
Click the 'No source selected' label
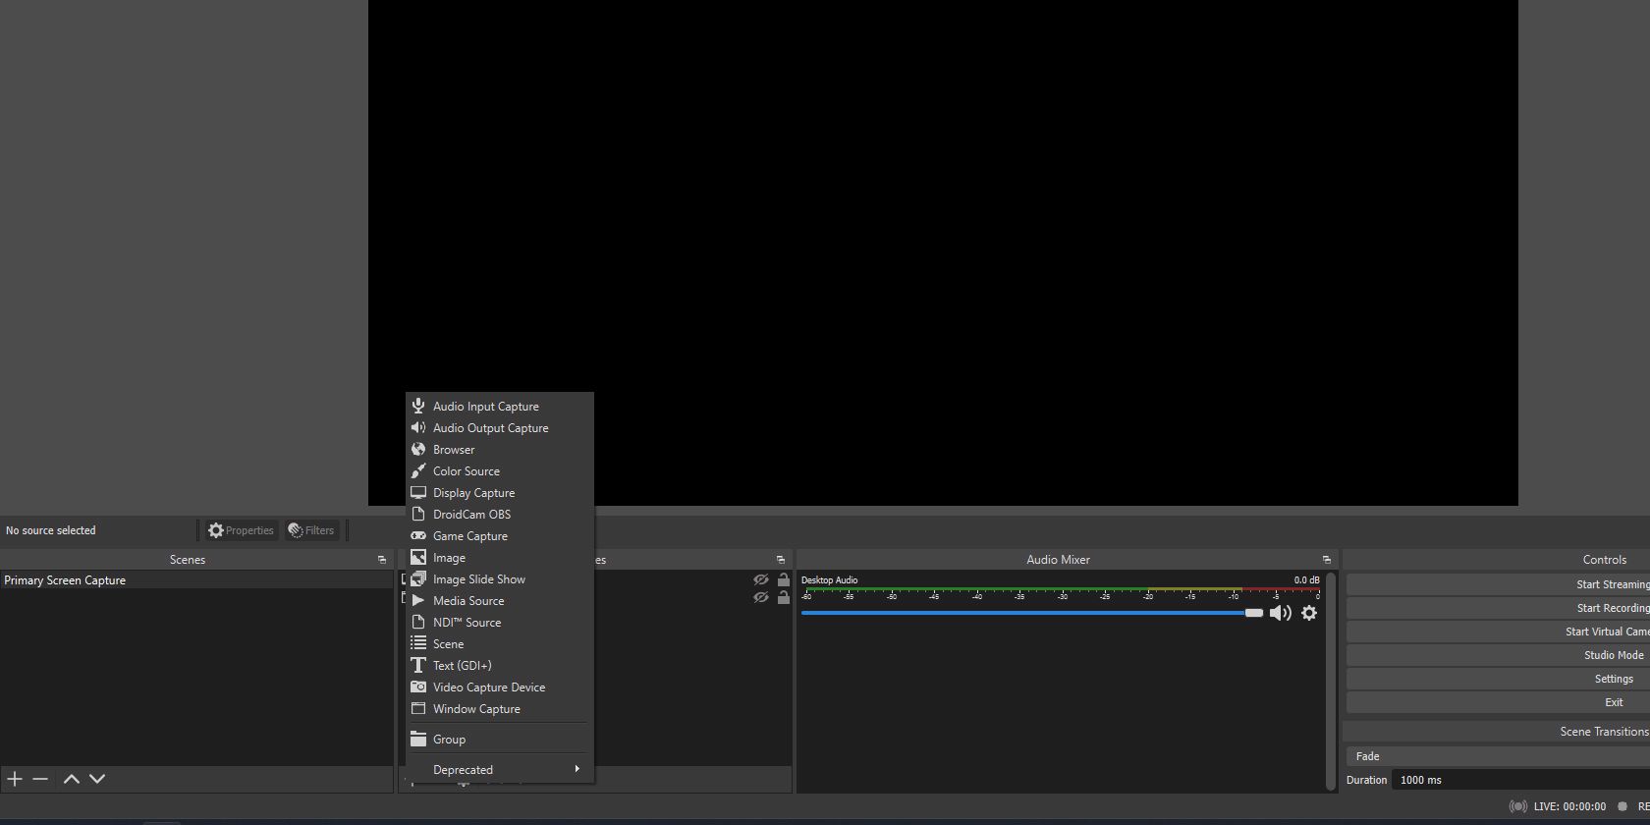point(51,530)
